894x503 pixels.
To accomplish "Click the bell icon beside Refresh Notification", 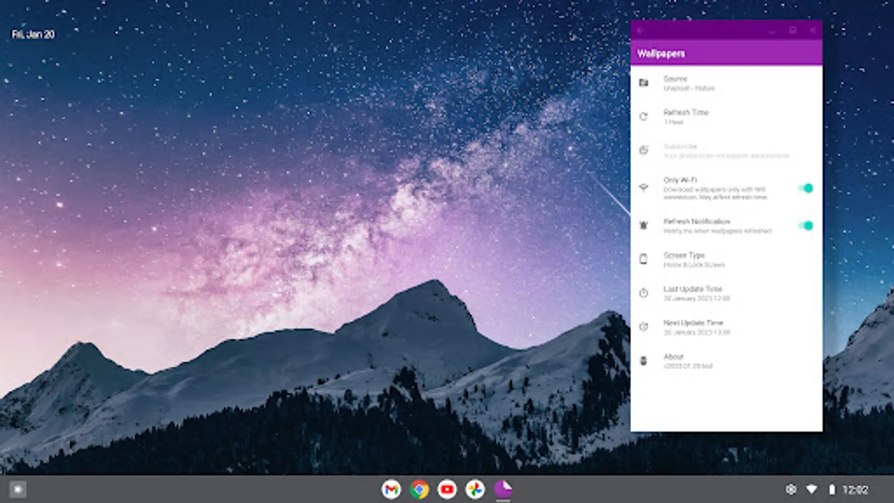I will (644, 226).
